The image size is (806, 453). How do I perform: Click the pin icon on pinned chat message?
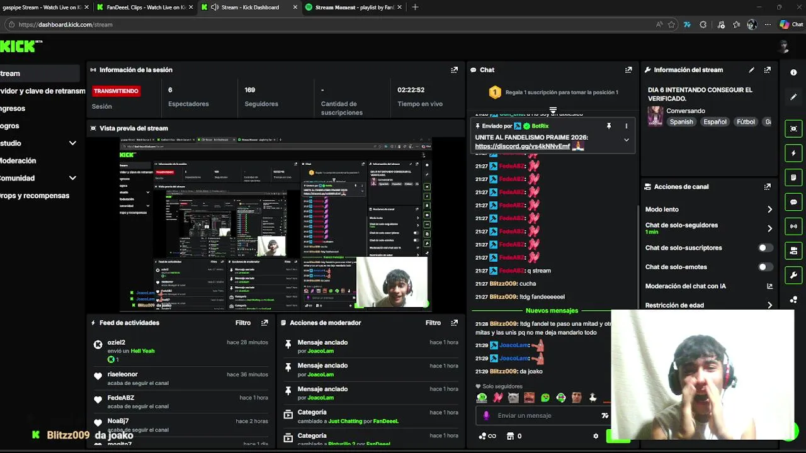[608, 126]
